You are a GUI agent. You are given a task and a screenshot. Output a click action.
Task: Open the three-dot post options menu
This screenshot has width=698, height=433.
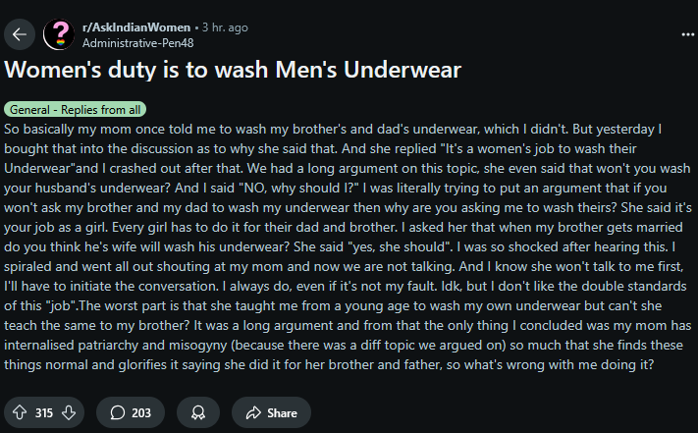tap(687, 34)
